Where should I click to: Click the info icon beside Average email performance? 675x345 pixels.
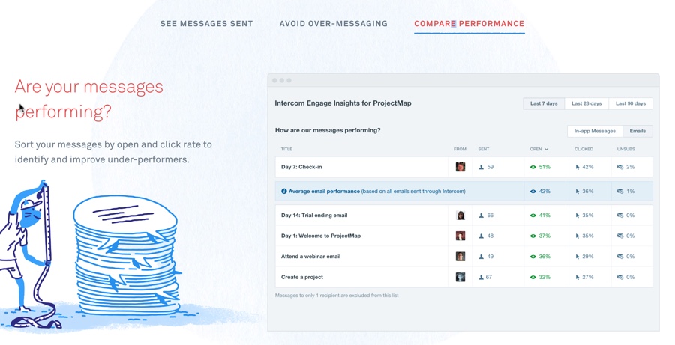[283, 191]
